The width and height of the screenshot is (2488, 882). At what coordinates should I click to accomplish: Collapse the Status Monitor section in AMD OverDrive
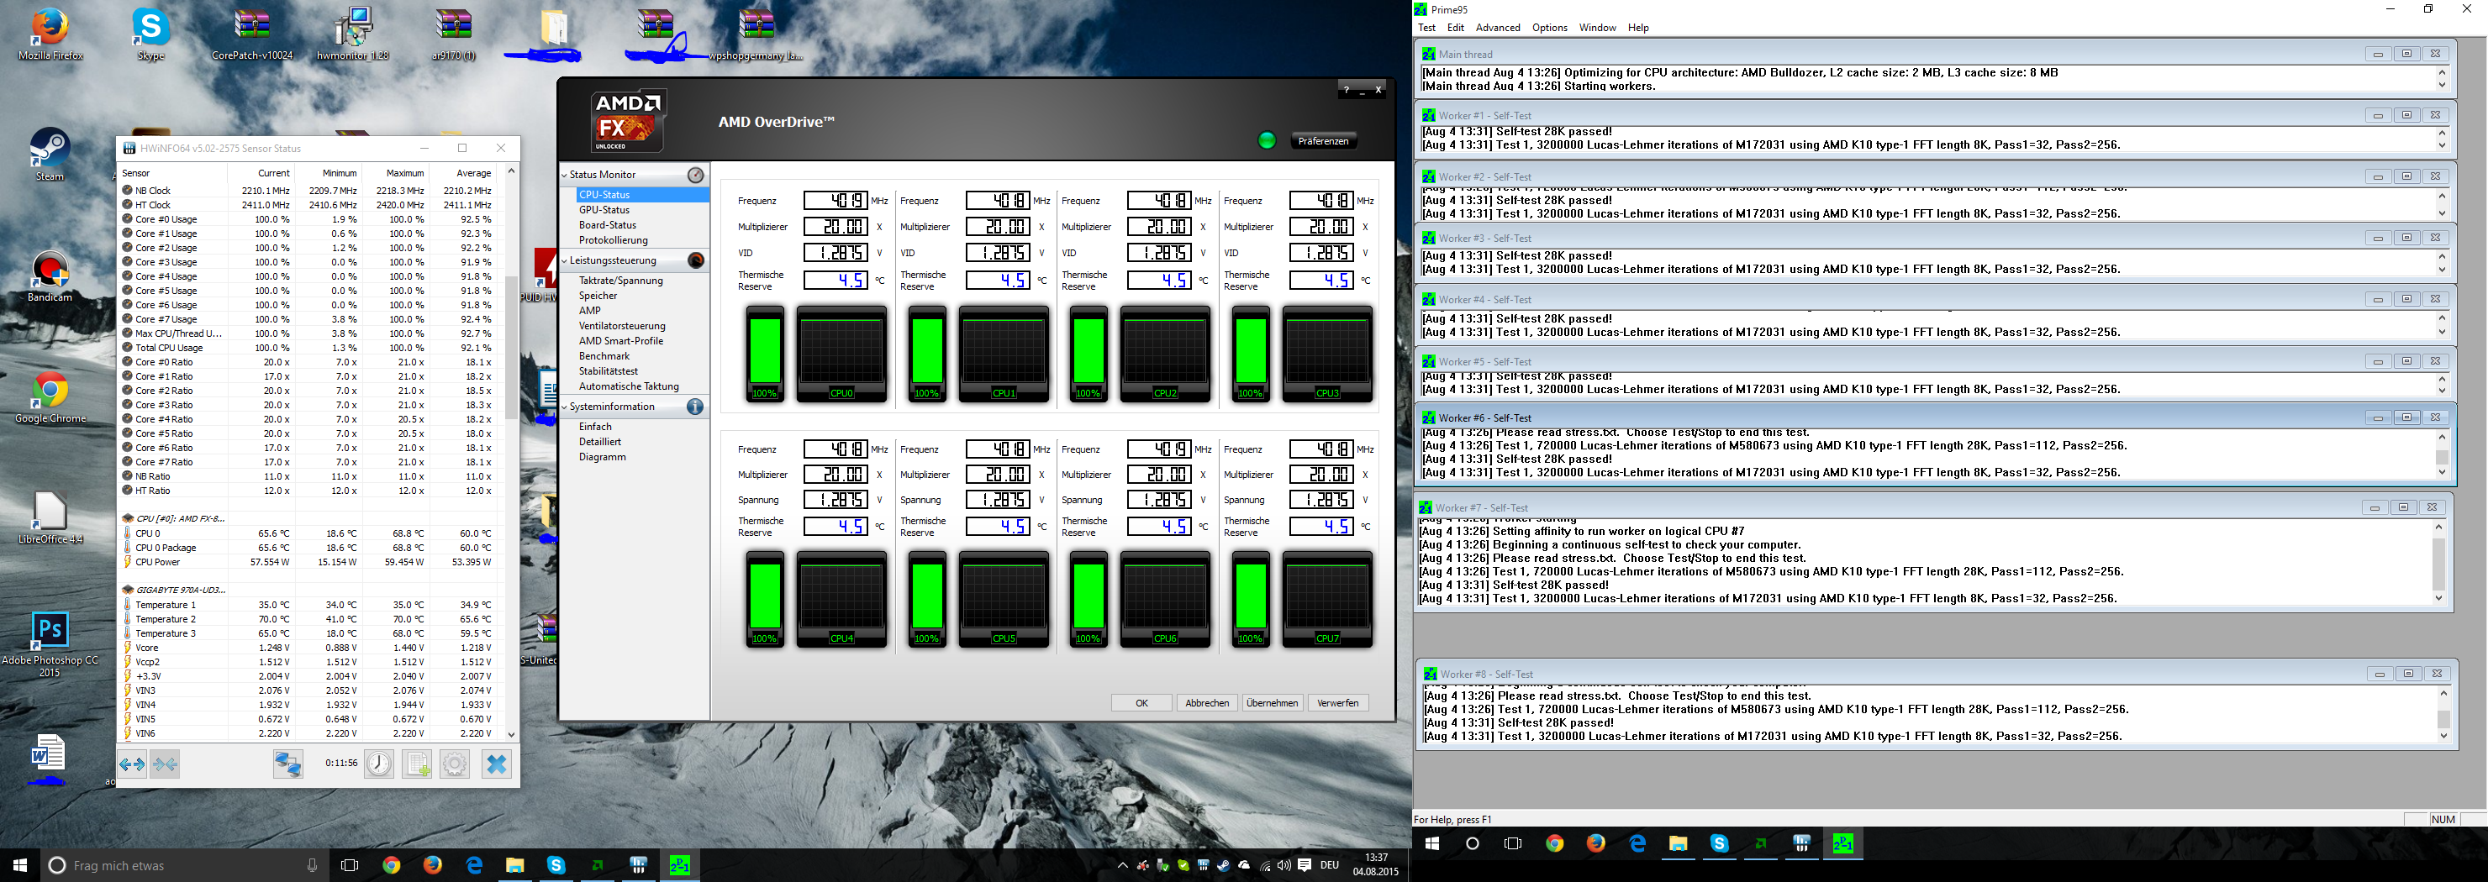565,175
